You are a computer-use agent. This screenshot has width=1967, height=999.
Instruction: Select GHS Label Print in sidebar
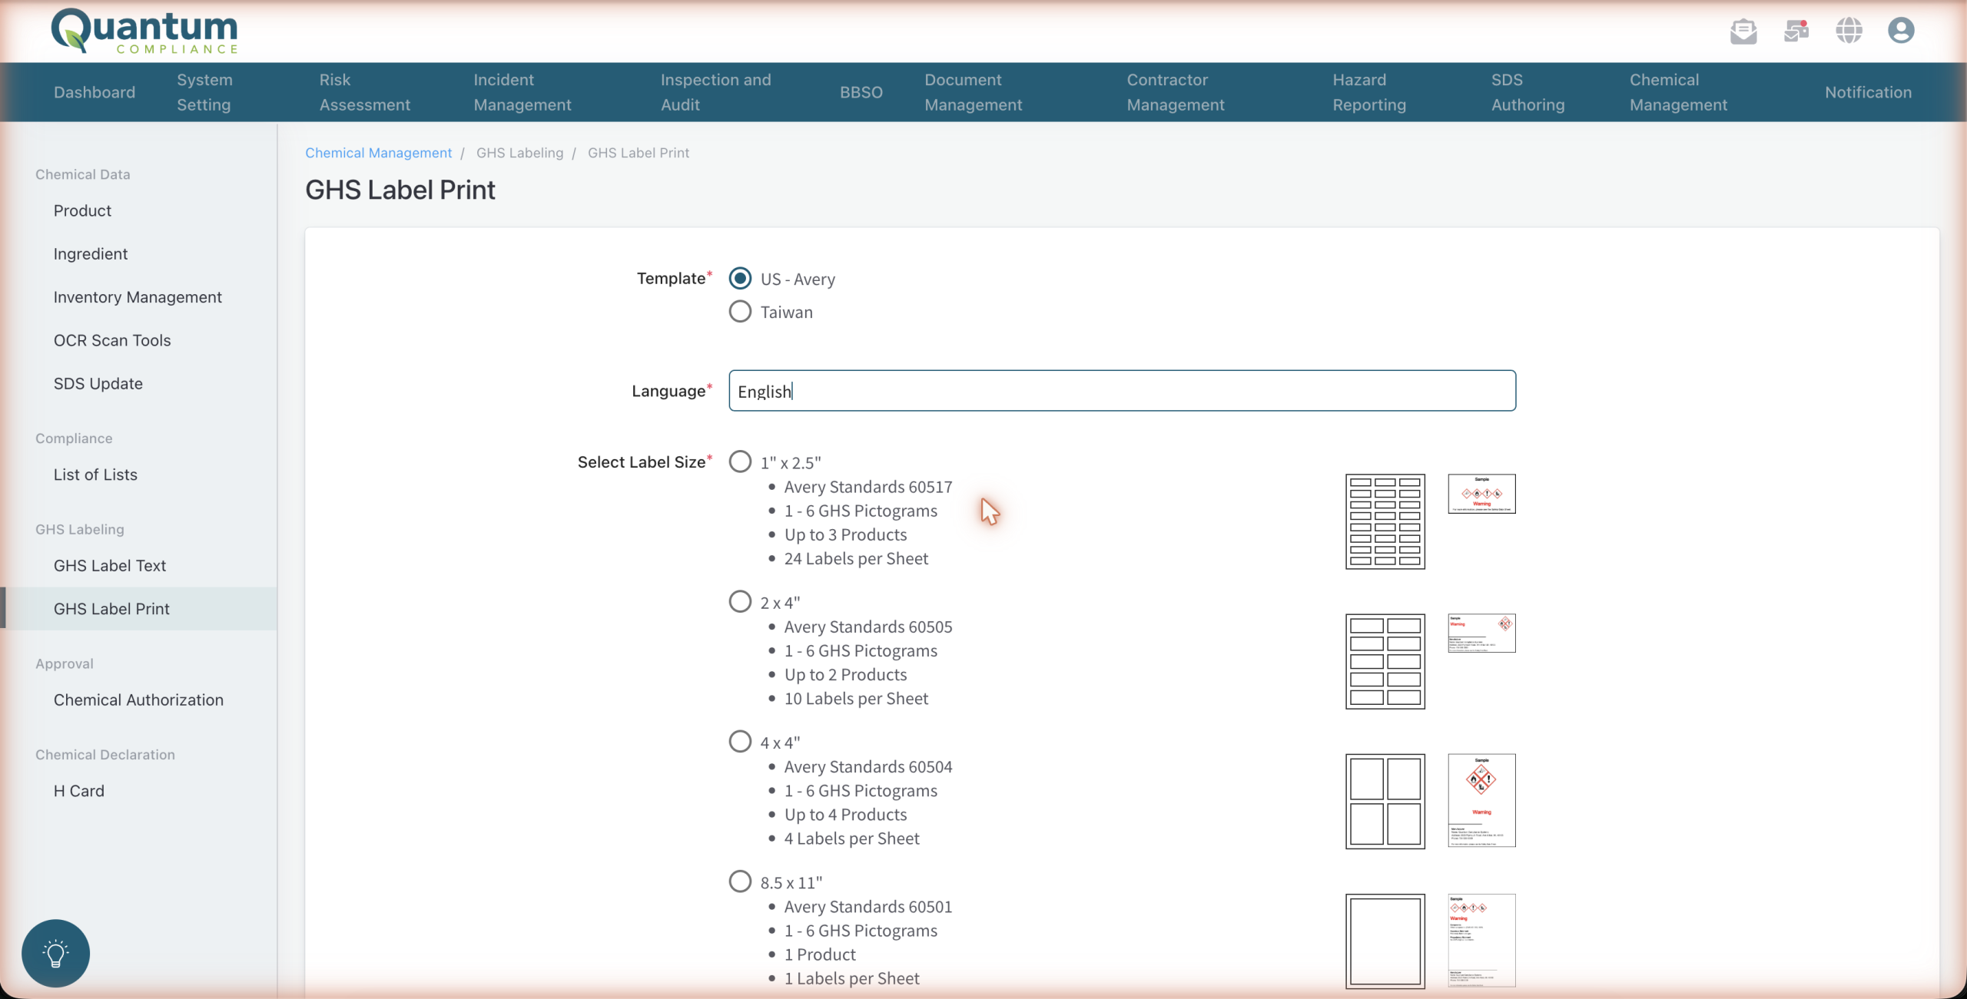[x=138, y=609]
